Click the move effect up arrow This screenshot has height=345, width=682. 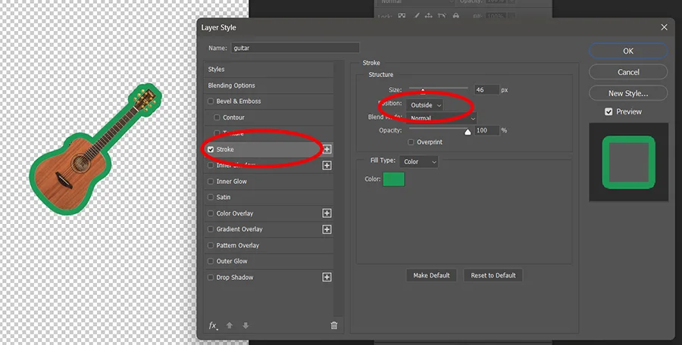(x=230, y=326)
